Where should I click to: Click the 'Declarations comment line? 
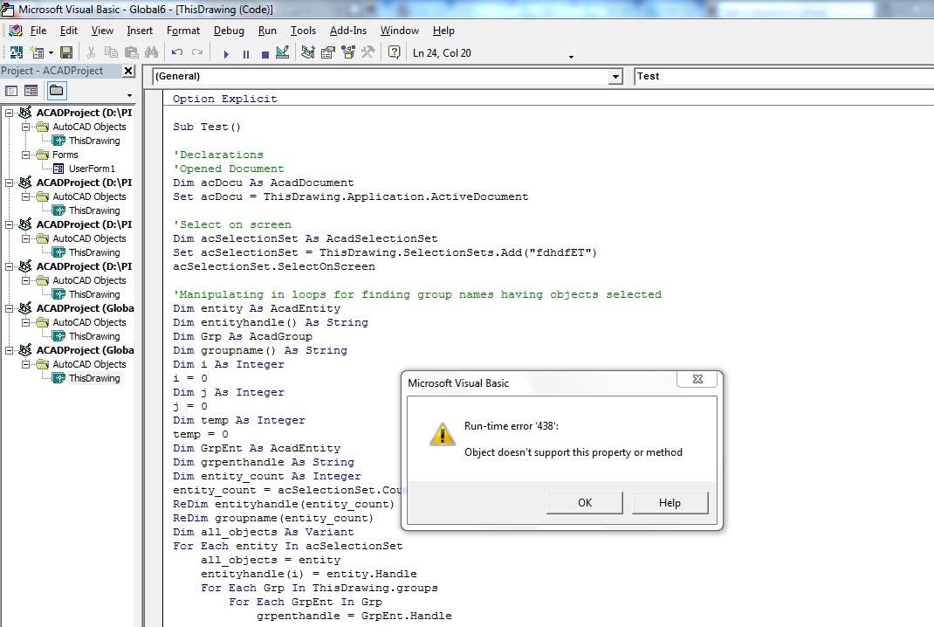click(x=218, y=155)
